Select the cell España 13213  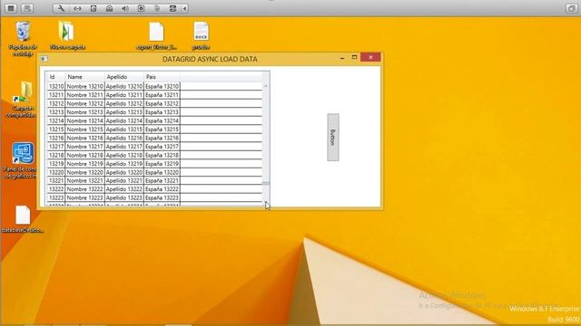pyautogui.click(x=162, y=112)
